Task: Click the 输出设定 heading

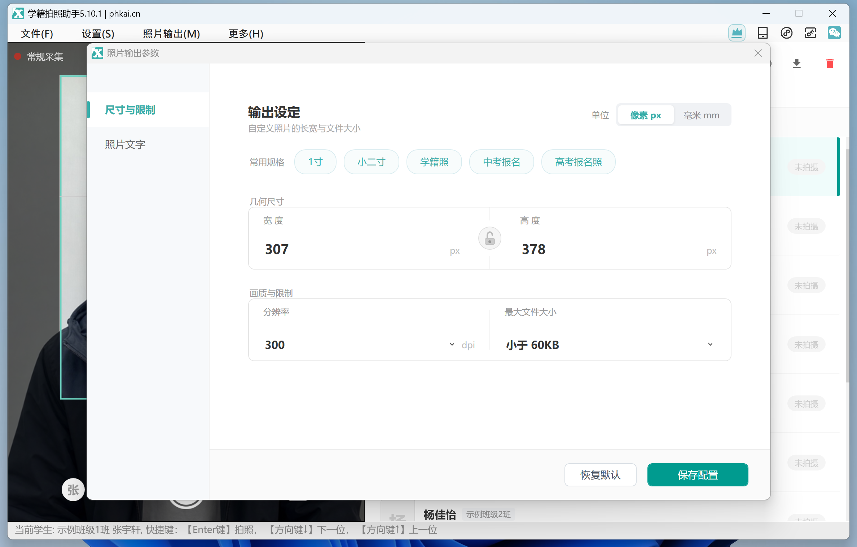Action: 274,112
